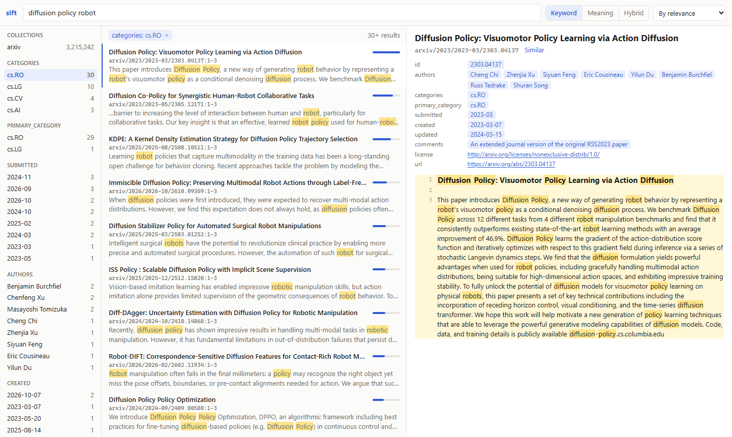Open the arxiv.org/abs/2303.04137 URL link
The height and width of the screenshot is (437, 732).
(511, 164)
